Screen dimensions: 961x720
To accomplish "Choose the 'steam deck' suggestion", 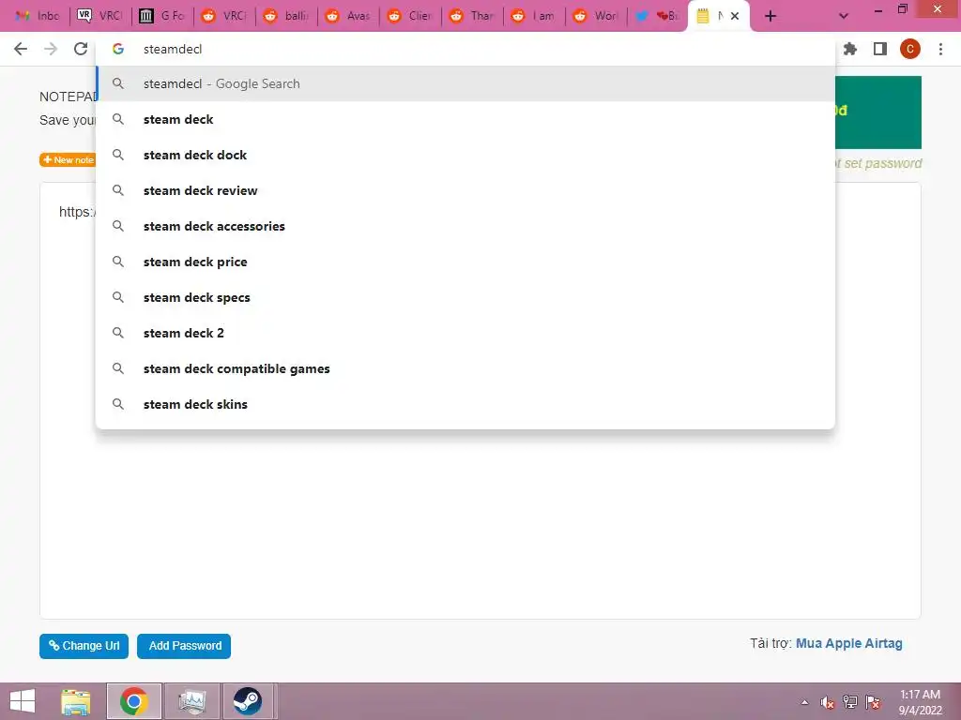I will pos(465,119).
